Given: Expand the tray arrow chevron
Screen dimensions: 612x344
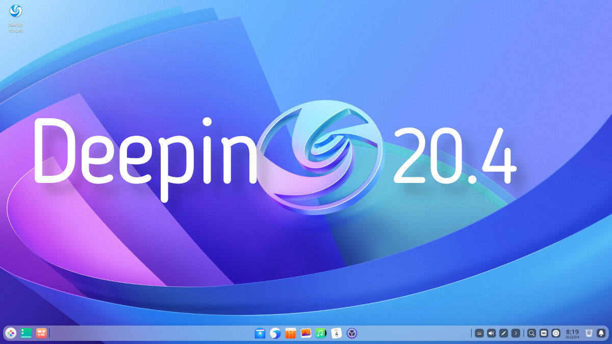Looking at the screenshot, I should (516, 333).
